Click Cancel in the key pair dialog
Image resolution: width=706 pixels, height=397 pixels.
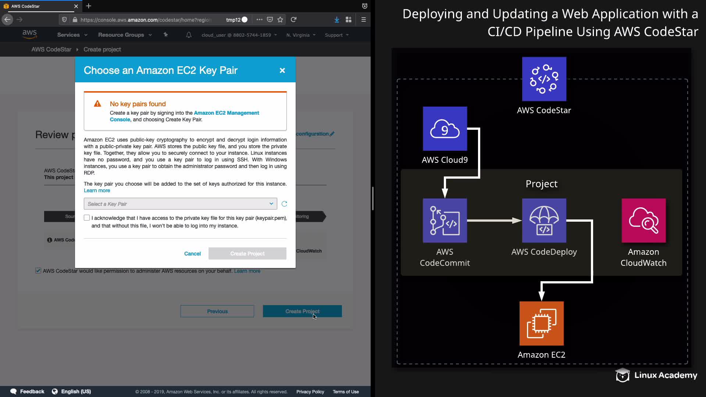click(x=192, y=254)
